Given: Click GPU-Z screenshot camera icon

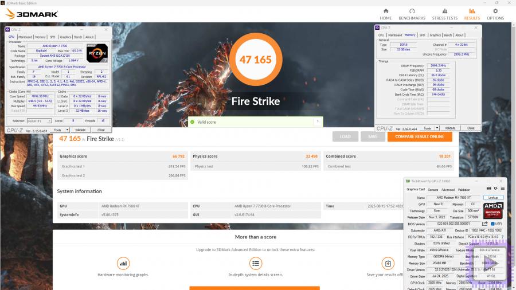Looking at the screenshot, I should 488,189.
